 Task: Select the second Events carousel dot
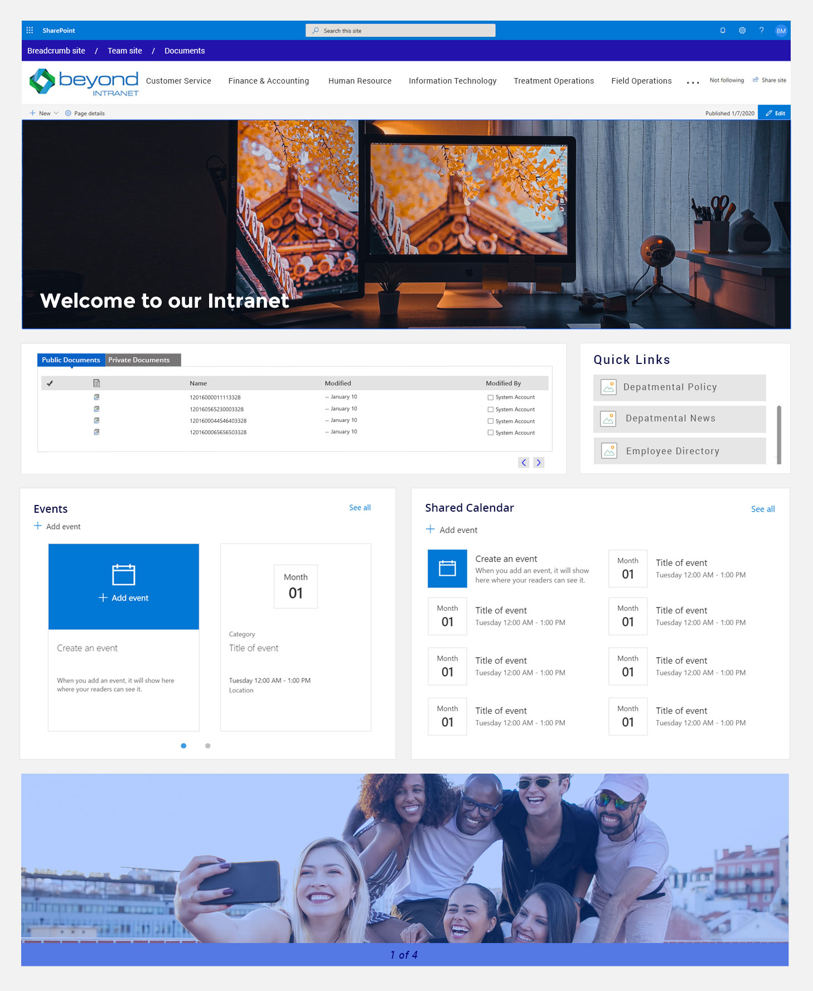click(208, 746)
